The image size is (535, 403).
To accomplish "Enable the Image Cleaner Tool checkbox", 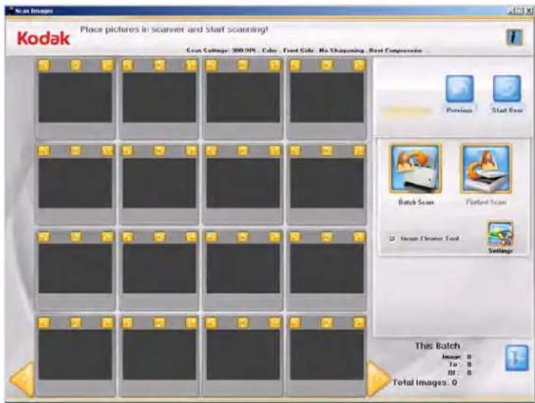I will (x=392, y=239).
